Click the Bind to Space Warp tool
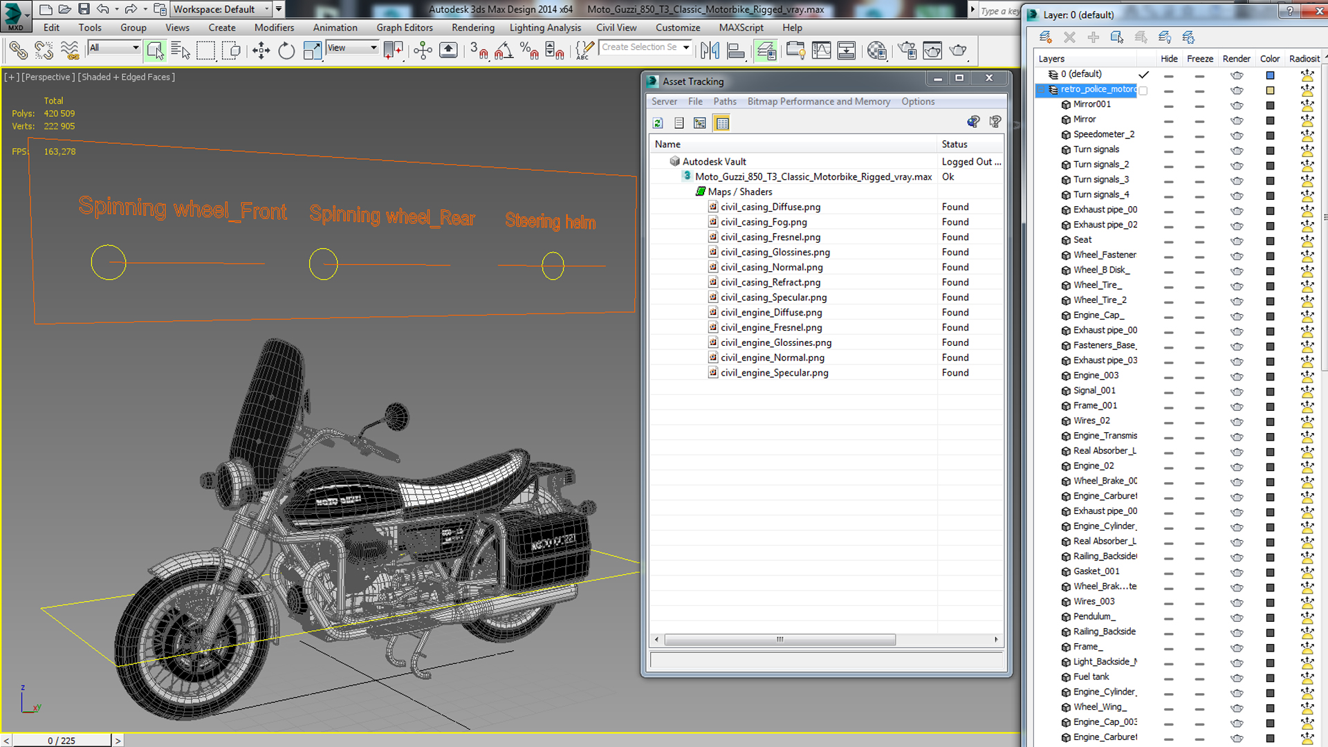 pyautogui.click(x=69, y=50)
